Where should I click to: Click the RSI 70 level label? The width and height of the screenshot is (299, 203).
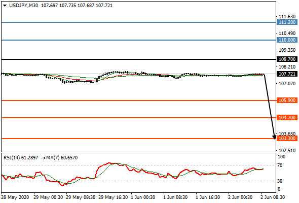280,165
